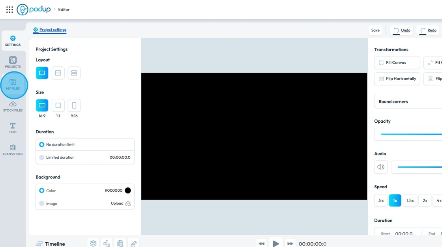
Task: Click the #000000 hex color value
Action: click(x=113, y=190)
